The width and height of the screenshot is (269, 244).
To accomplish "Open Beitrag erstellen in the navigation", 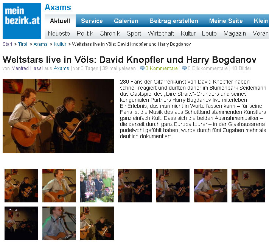I will tap(174, 21).
